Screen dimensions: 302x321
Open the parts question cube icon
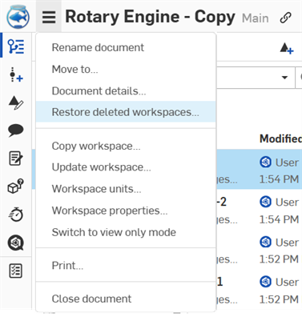[16, 187]
